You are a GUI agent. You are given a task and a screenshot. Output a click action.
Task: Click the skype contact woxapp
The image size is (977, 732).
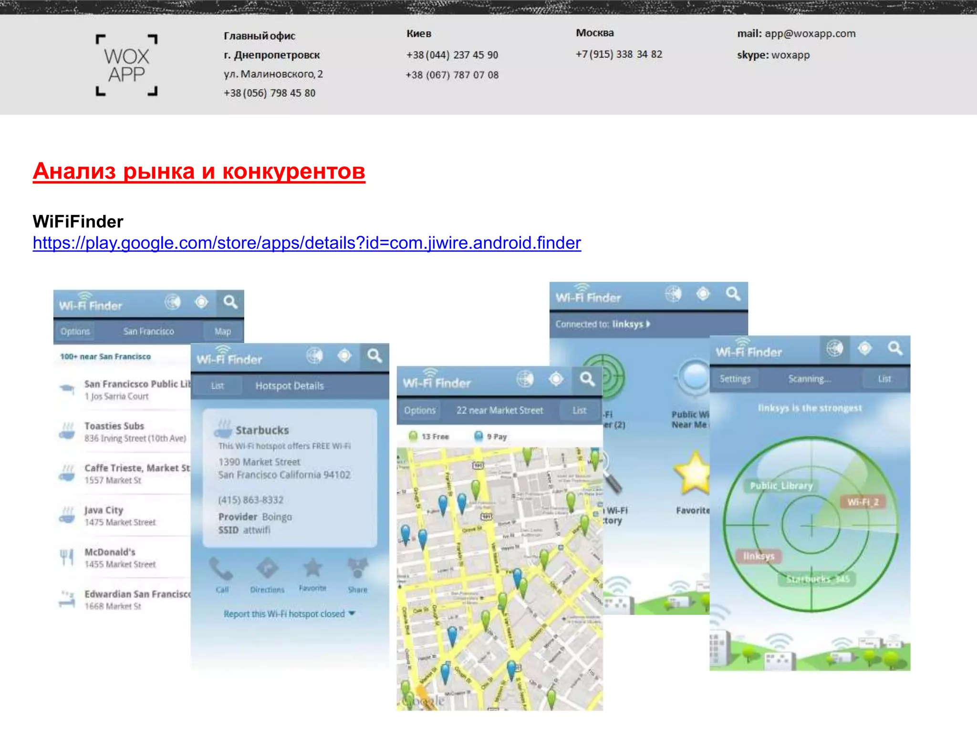pos(790,55)
